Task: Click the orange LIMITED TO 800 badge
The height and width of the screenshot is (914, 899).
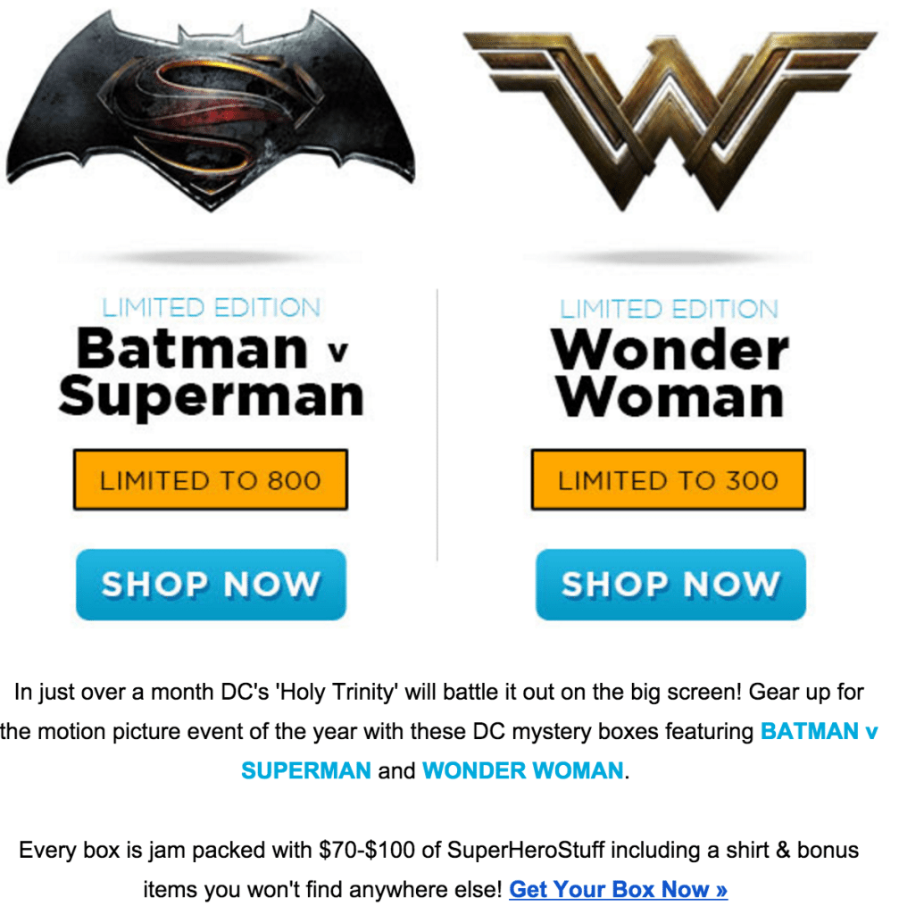Action: pos(211,479)
